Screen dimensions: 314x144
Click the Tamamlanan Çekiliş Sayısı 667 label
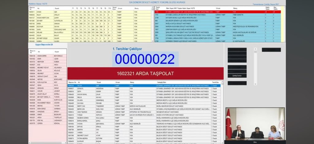tap(266, 4)
